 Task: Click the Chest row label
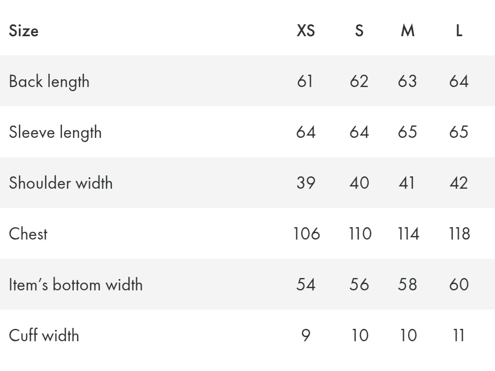28,234
